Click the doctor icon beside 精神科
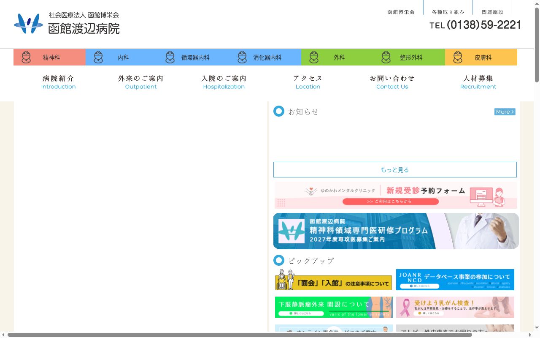 (x=26, y=57)
